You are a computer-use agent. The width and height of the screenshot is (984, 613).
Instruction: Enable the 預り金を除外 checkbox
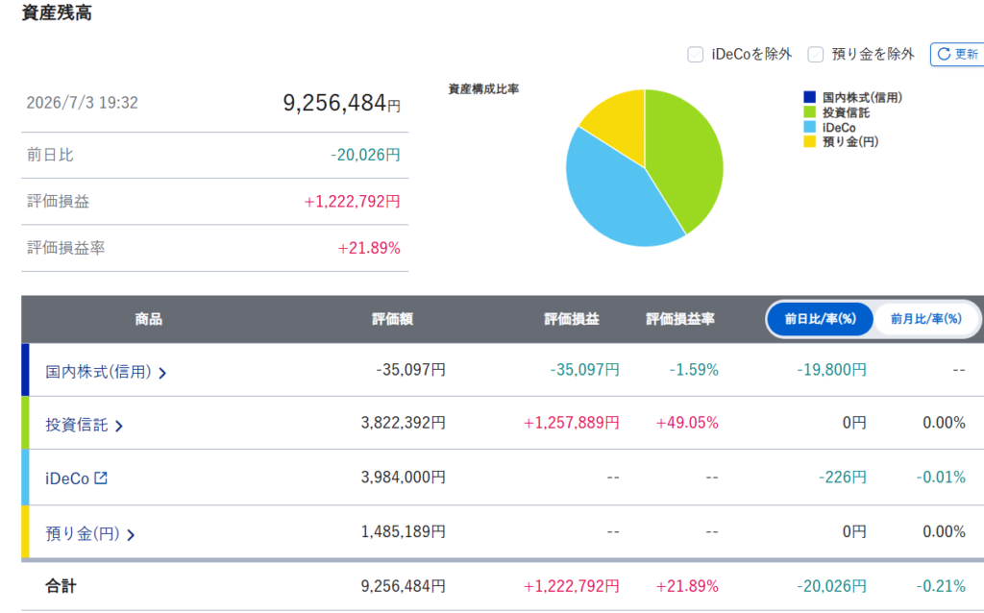815,55
